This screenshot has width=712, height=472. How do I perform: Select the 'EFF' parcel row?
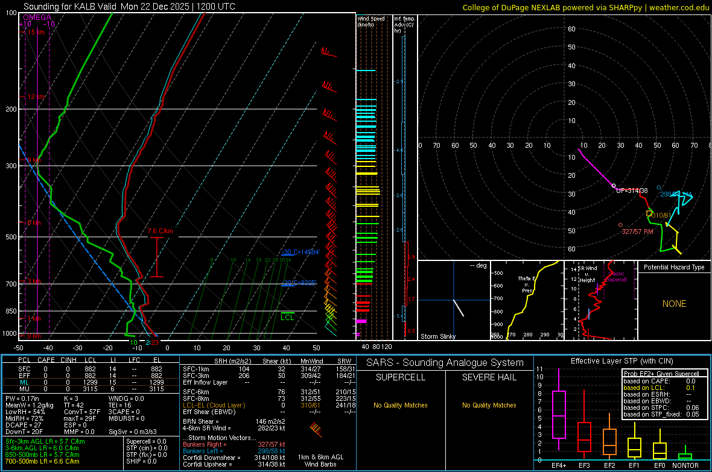(x=91, y=376)
